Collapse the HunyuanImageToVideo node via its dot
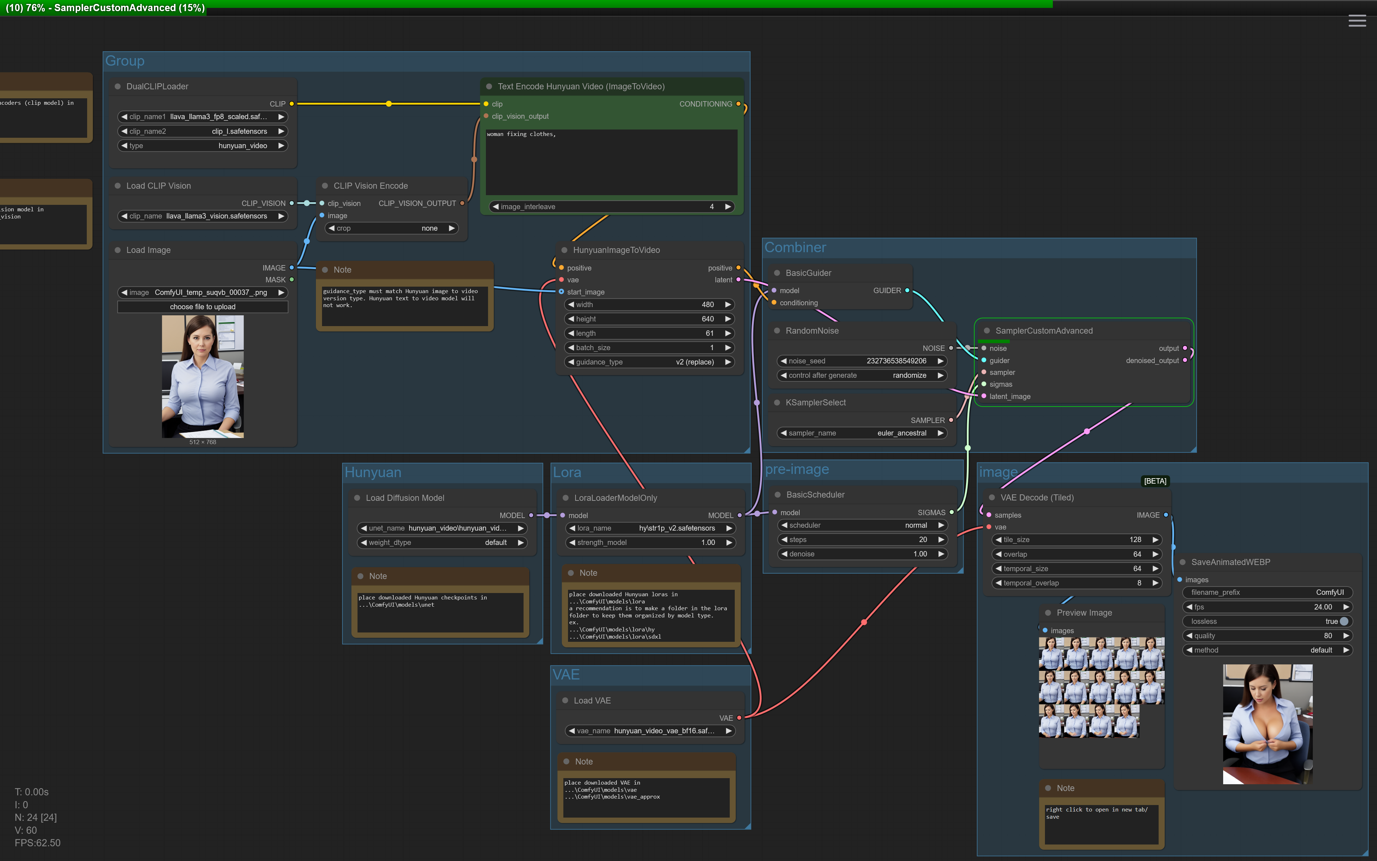Screen dimensions: 1377x861 (564, 250)
